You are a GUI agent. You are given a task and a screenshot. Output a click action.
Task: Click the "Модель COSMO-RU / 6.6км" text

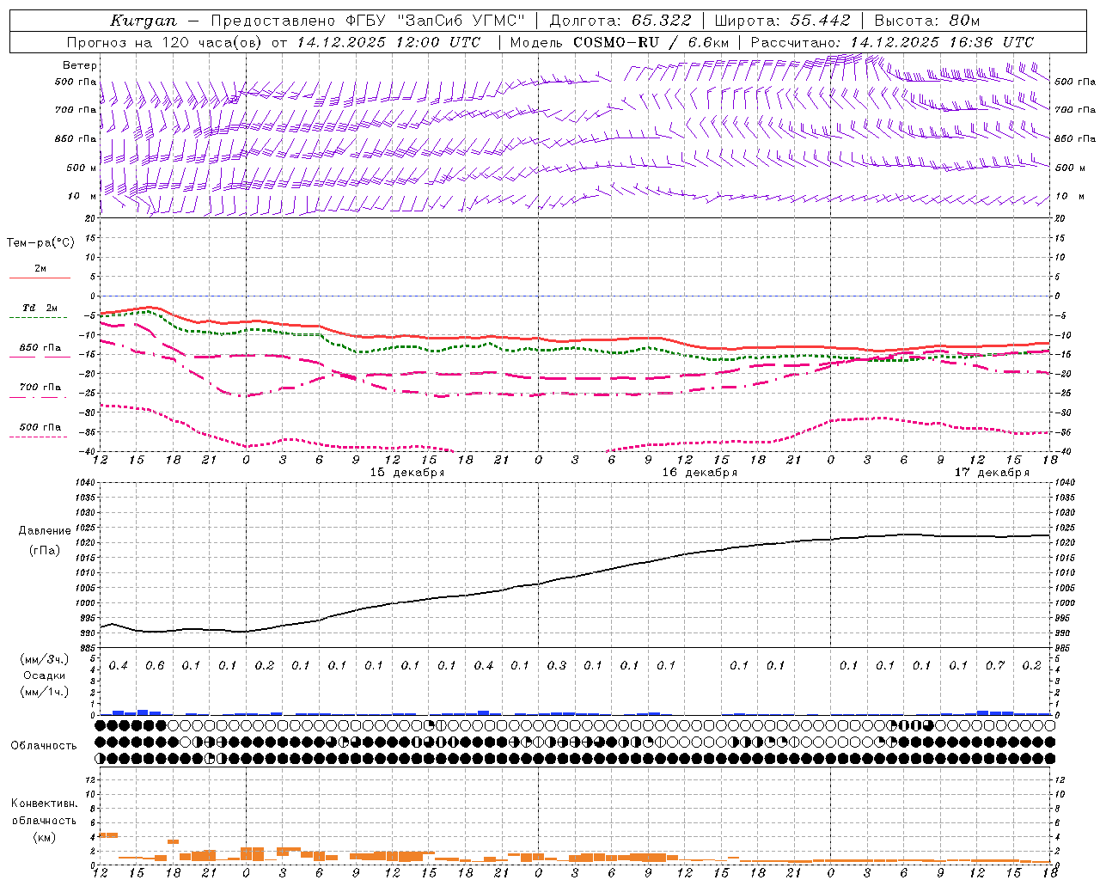[620, 42]
